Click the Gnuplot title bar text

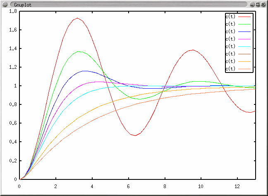[x=23, y=5]
